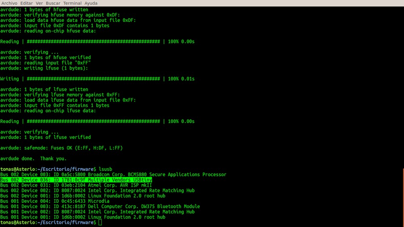404x227 pixels.
Task: Click 'verifying lfuse memory against 0xFF:' line
Action: click(x=60, y=95)
